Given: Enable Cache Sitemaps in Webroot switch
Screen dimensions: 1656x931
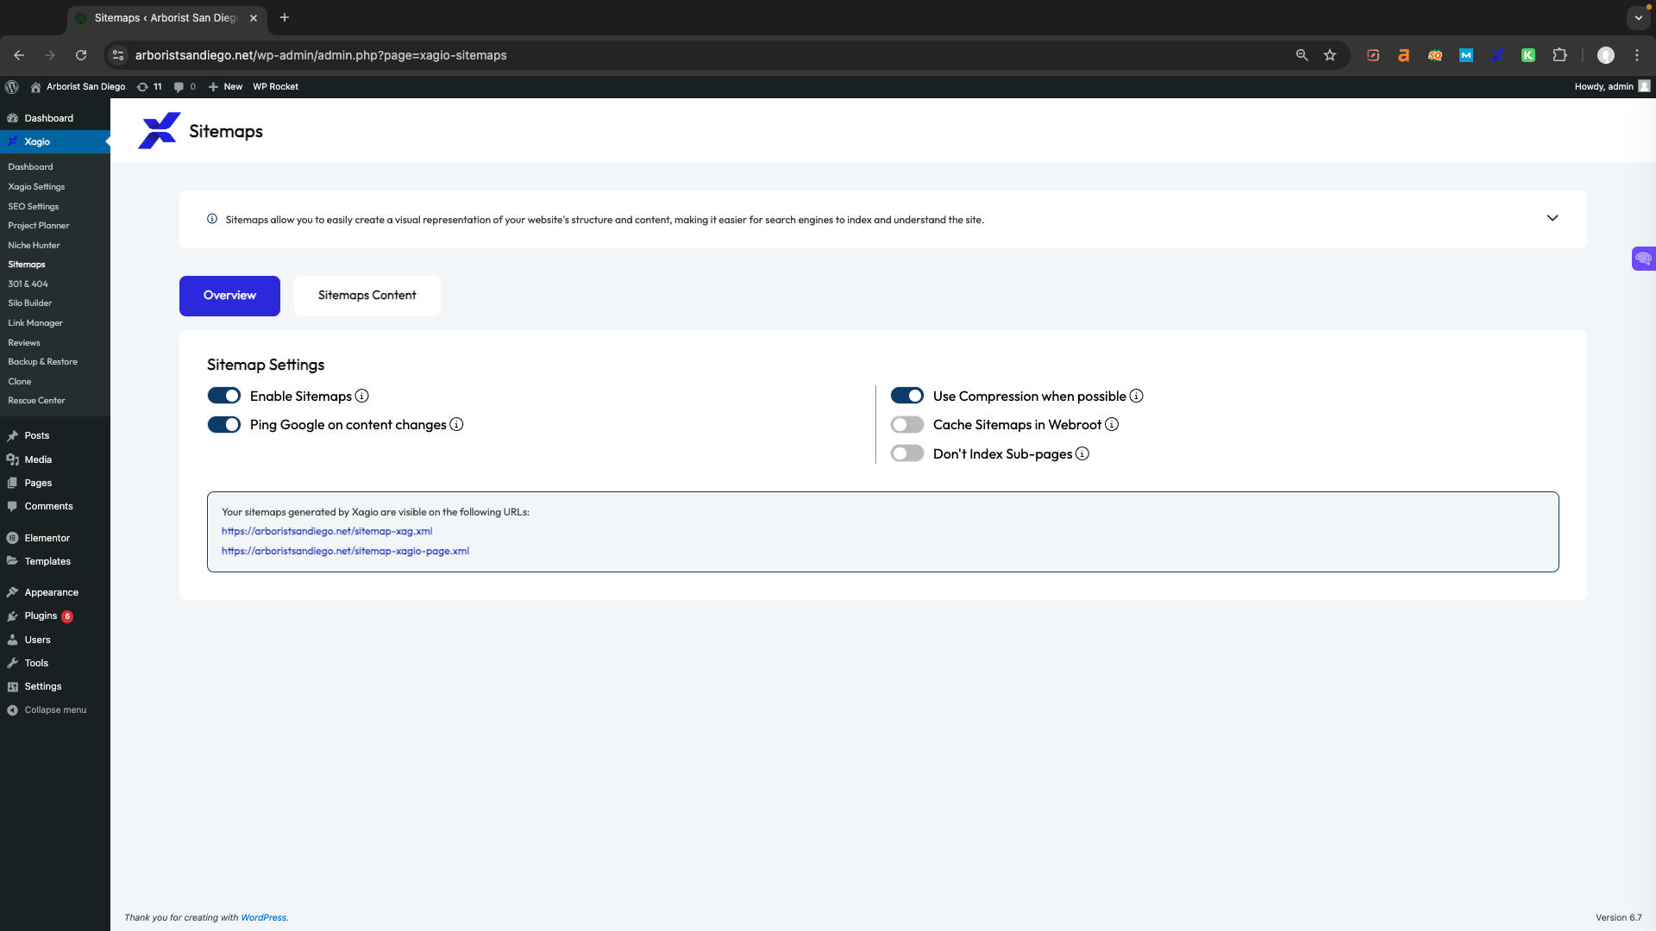Looking at the screenshot, I should (907, 425).
